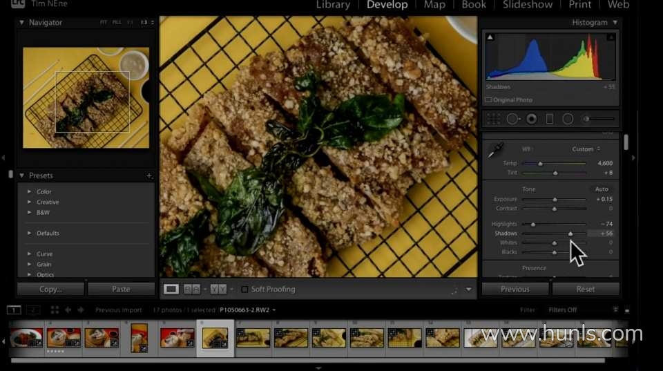Activate the Crop Overlay grid tool
This screenshot has width=663, height=371.
[494, 119]
